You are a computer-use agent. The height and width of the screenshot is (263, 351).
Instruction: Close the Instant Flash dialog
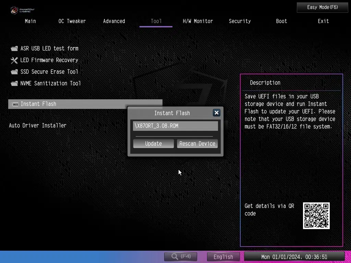coord(216,113)
